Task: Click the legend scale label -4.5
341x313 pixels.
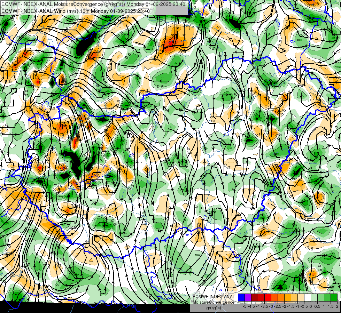Action: (252, 306)
